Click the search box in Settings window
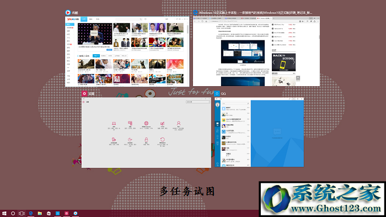The height and width of the screenshot is (217, 386). (198, 102)
